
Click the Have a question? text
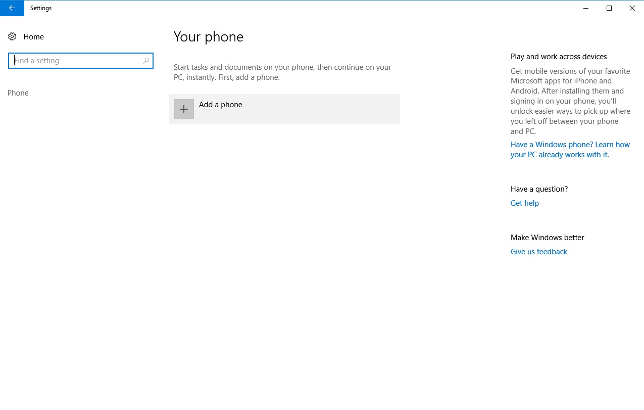click(539, 189)
